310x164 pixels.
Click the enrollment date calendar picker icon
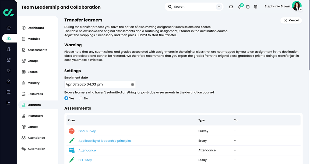pos(132,84)
